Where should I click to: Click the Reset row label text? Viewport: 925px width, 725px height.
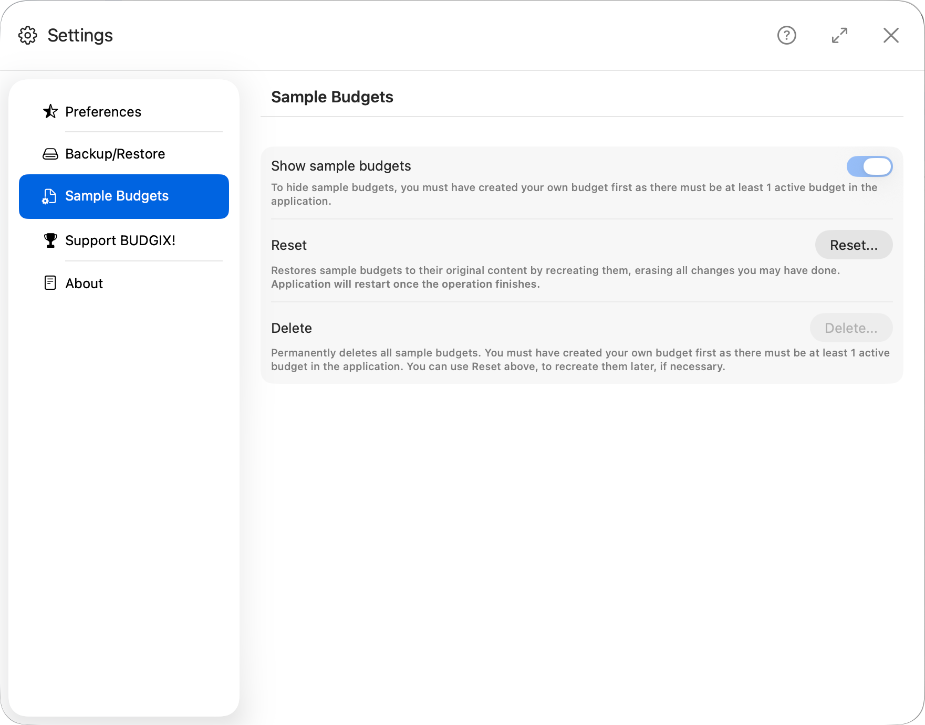[288, 245]
